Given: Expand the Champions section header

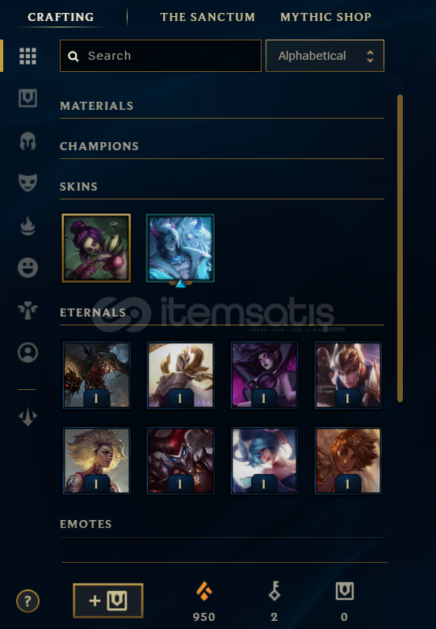Looking at the screenshot, I should (222, 146).
